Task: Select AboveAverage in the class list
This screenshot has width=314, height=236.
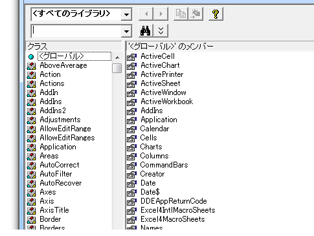Action: pos(63,65)
